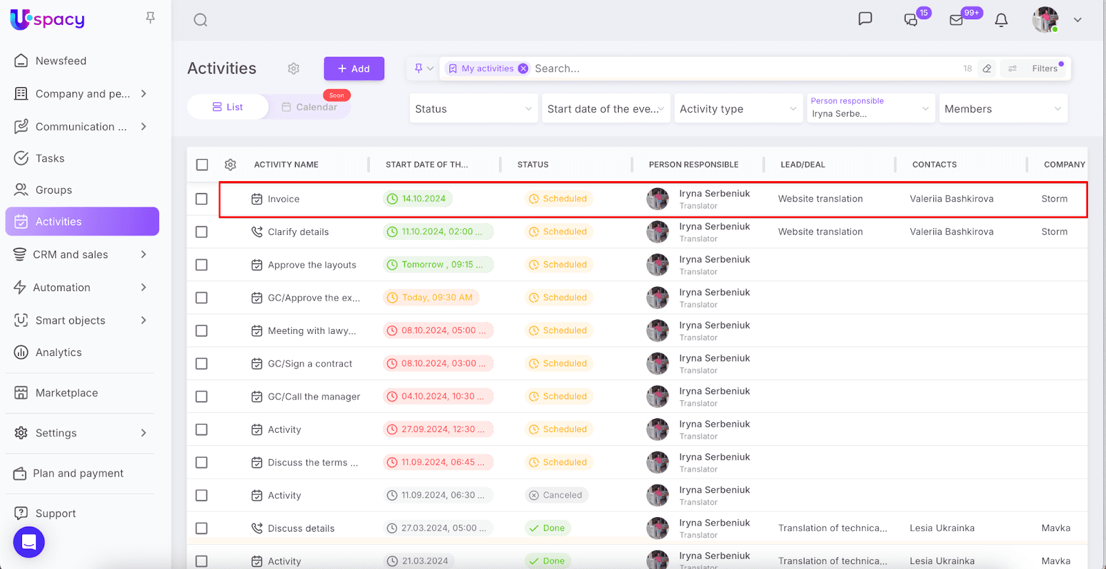Open table column settings gear
The width and height of the screenshot is (1106, 569).
pyautogui.click(x=230, y=165)
